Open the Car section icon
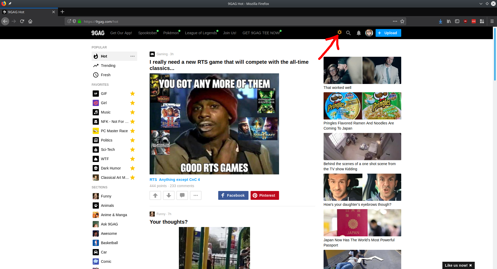Viewport: 497px width, 269px height. pyautogui.click(x=96, y=252)
